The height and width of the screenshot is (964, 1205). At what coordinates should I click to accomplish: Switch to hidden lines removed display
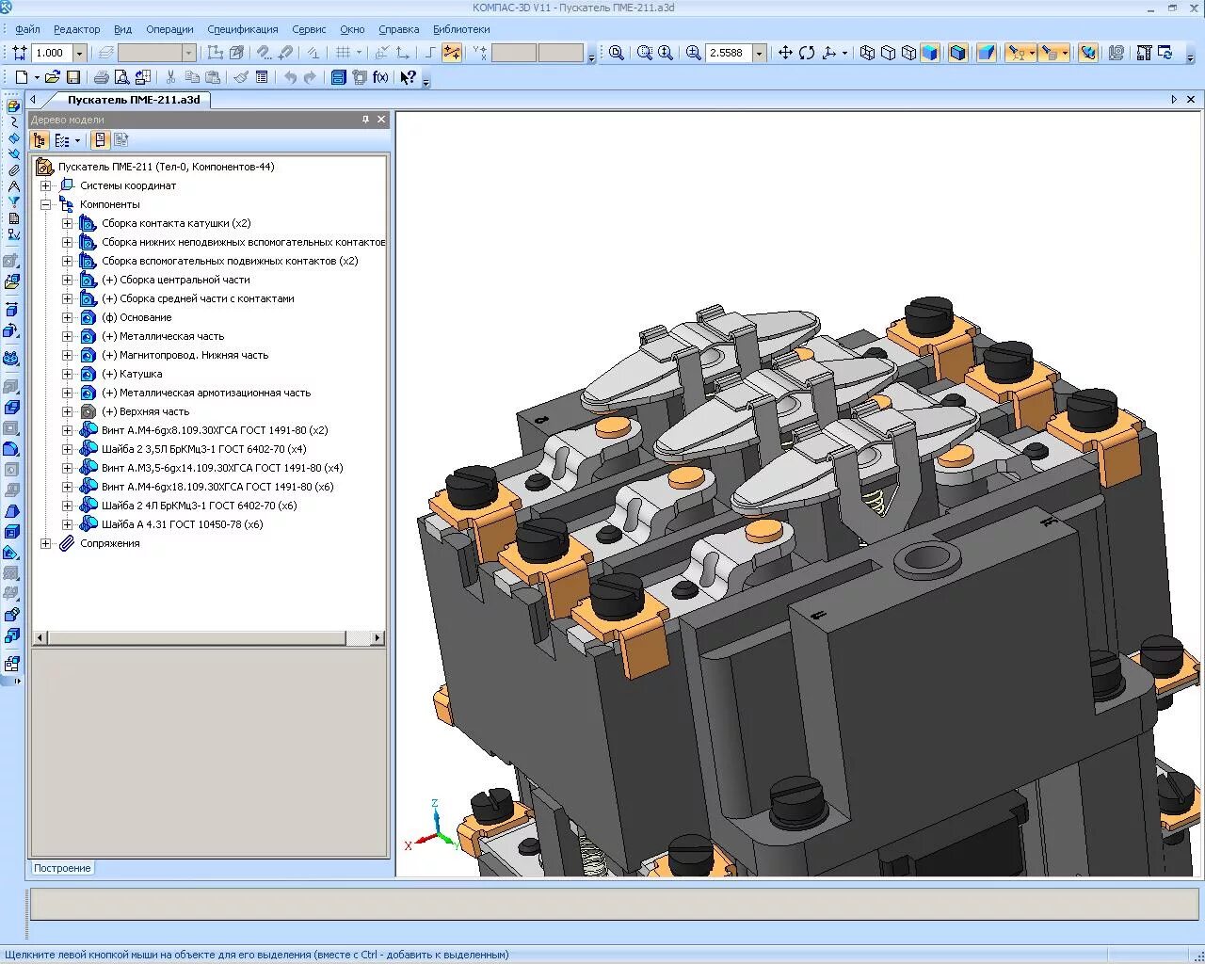889,53
